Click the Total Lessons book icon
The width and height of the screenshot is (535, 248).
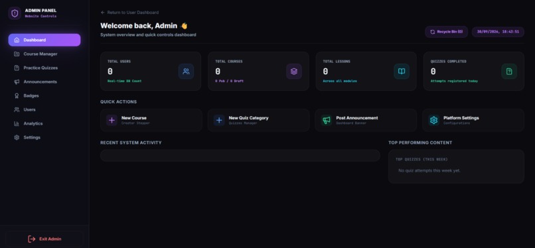coord(402,72)
